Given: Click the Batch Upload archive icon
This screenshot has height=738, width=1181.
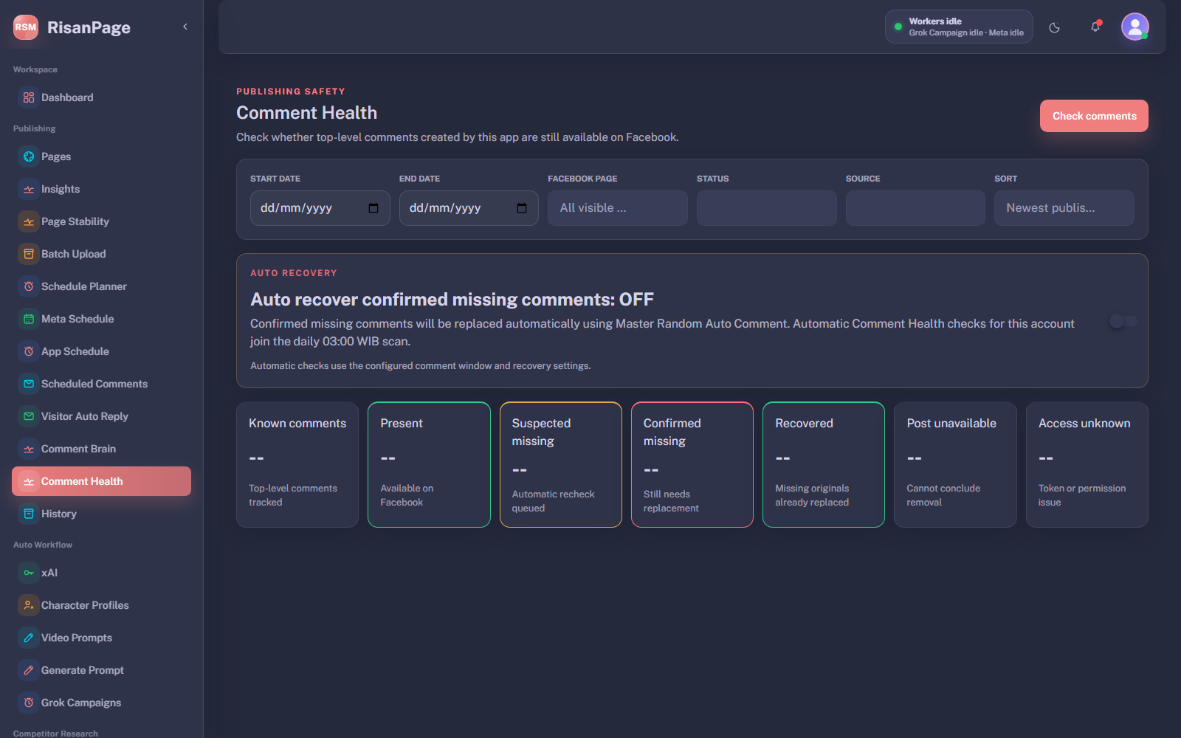Looking at the screenshot, I should click(x=29, y=254).
